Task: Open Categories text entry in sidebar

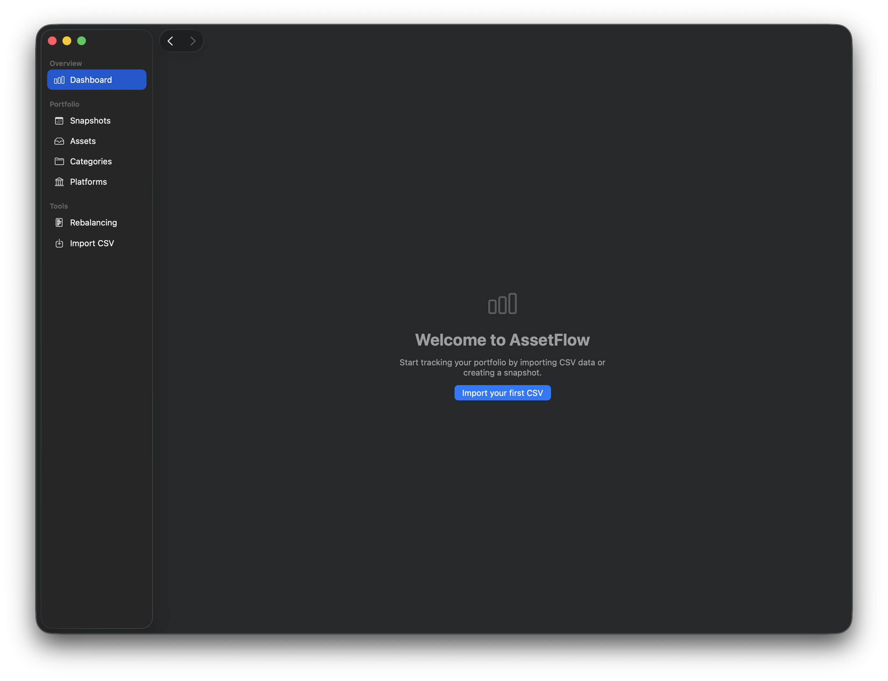Action: (91, 161)
